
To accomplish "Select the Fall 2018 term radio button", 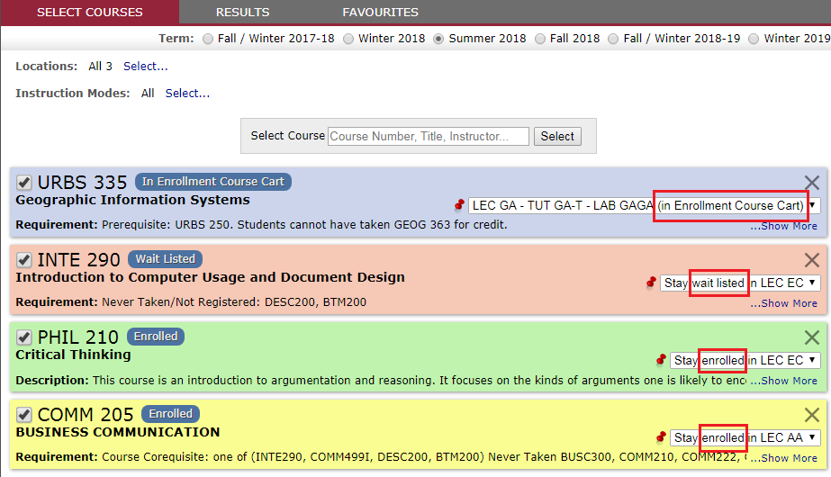I will (540, 39).
